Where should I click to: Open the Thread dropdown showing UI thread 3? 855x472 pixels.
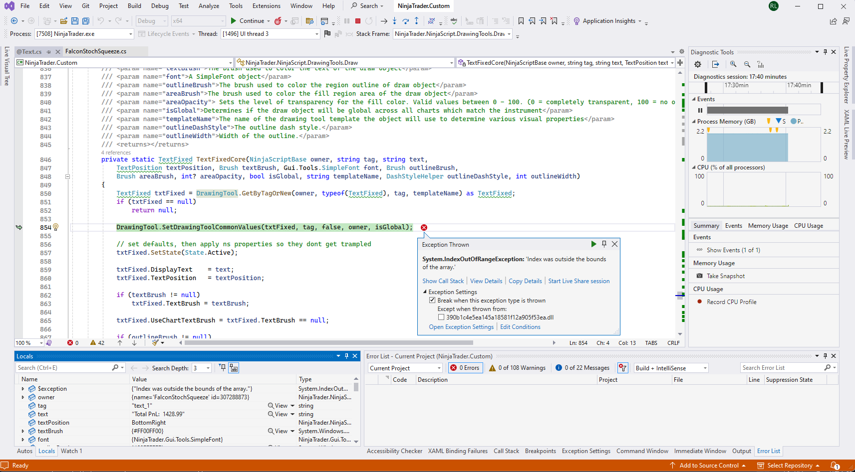click(316, 34)
